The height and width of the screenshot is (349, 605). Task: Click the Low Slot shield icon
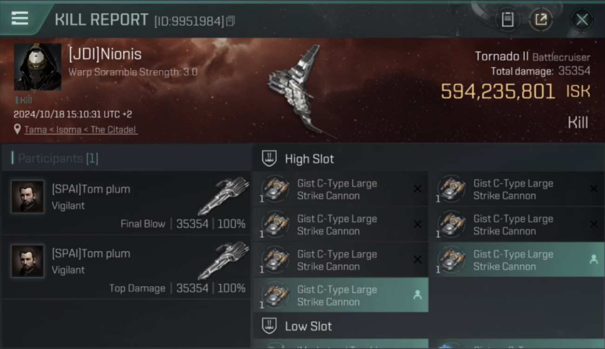coord(269,326)
